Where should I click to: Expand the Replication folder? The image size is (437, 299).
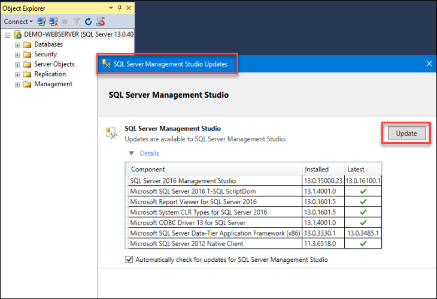[x=17, y=75]
